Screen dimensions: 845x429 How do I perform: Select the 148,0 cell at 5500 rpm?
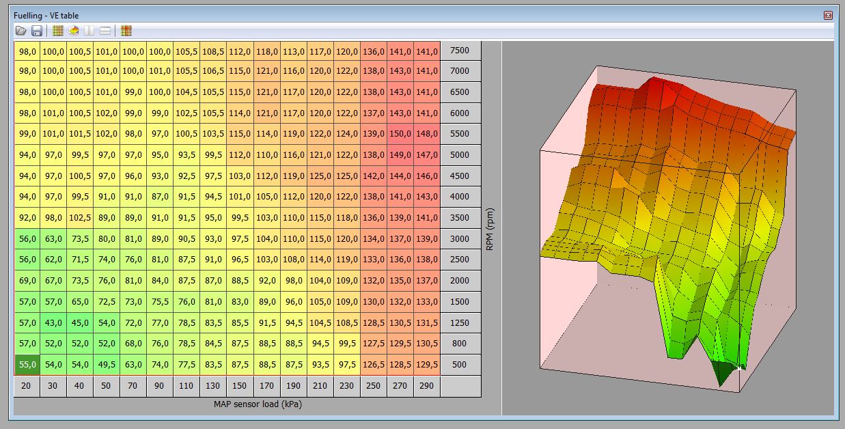pos(427,134)
